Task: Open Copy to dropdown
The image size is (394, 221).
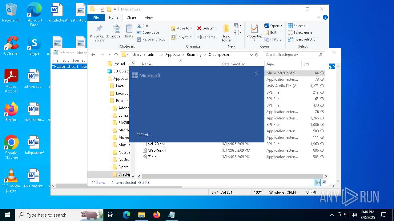Action: (181, 37)
